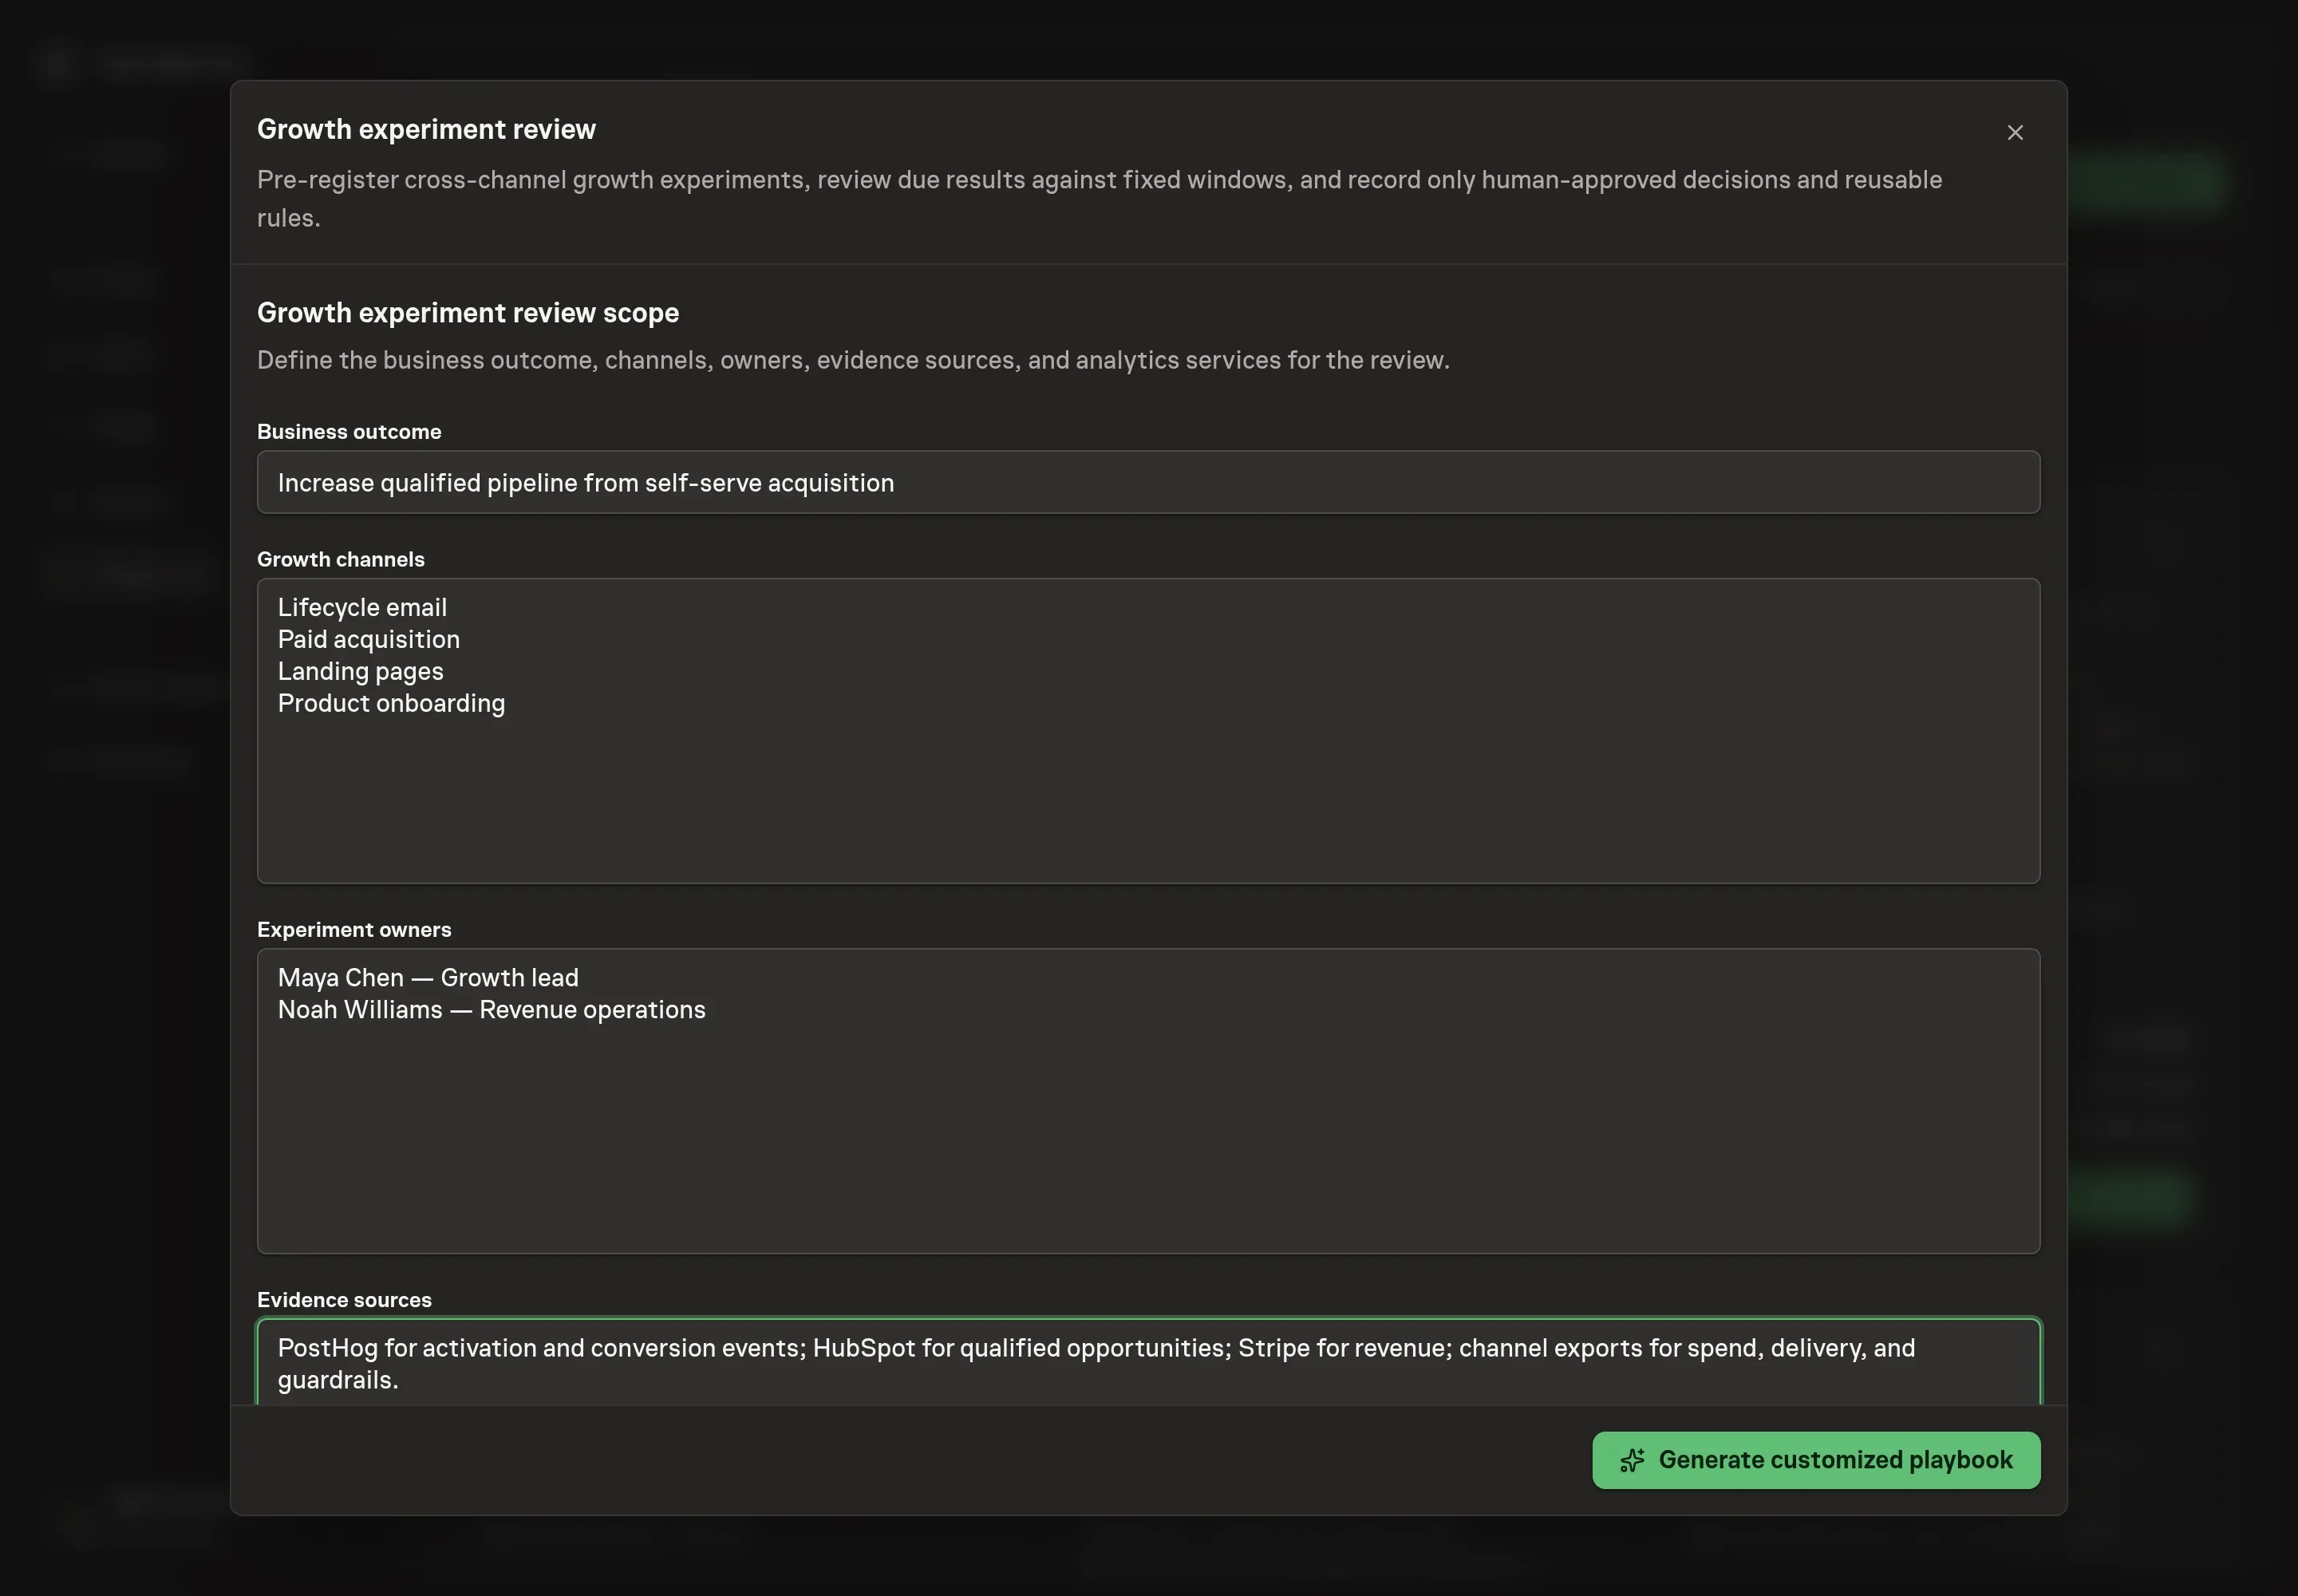This screenshot has height=1596, width=2298.
Task: Click the "Evidence sources" label
Action: pyautogui.click(x=344, y=1299)
